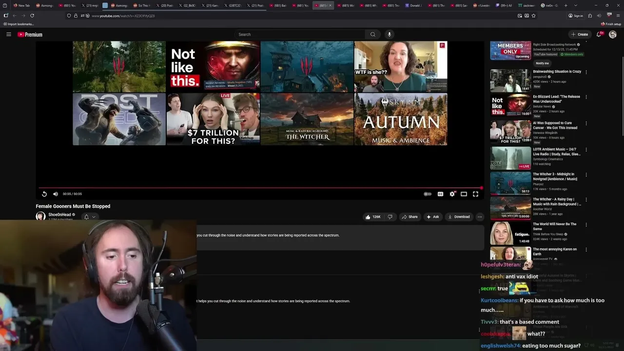Viewport: 624px width, 351px height.
Task: Click Finish setup in browser bar
Action: point(611,24)
